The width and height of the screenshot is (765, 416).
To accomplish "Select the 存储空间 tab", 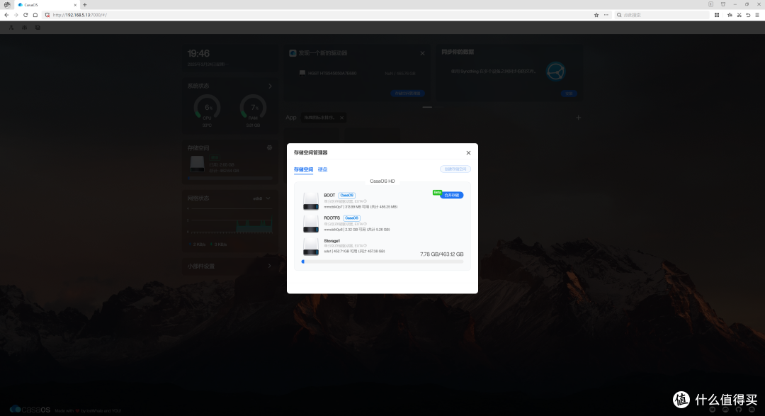I will click(x=303, y=169).
